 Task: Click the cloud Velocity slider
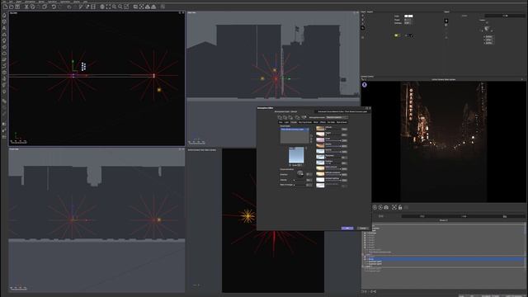pos(299,180)
